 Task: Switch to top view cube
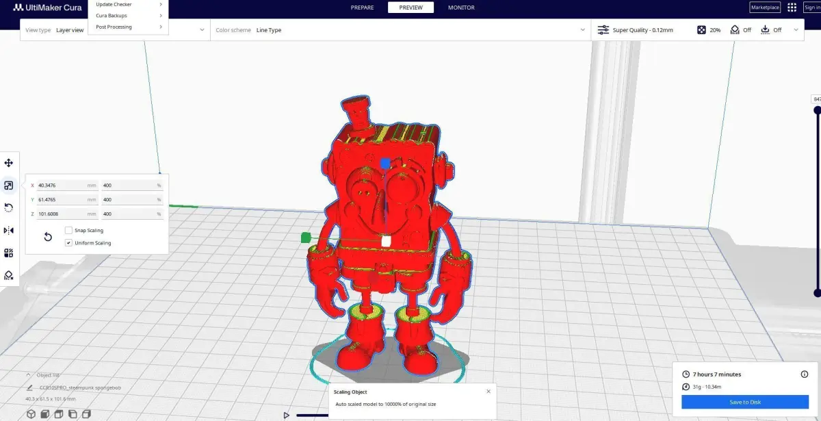[x=59, y=414]
